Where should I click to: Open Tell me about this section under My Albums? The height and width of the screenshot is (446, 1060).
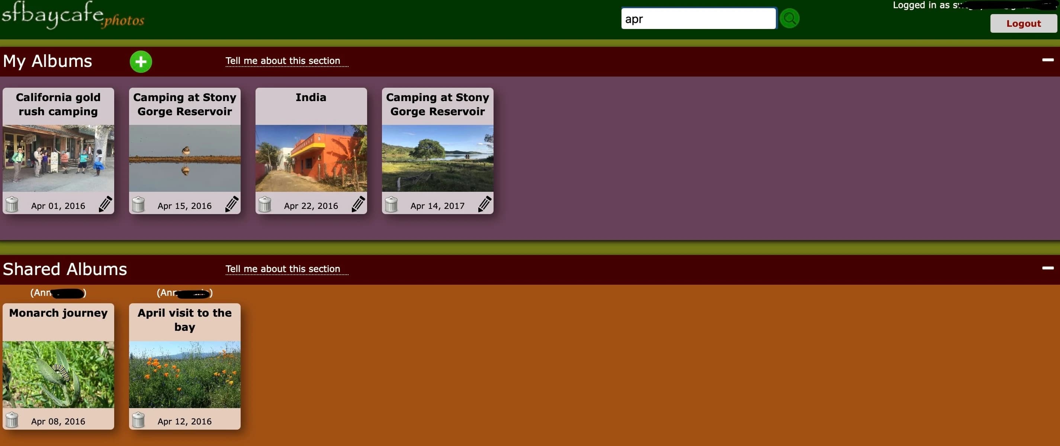tap(286, 61)
